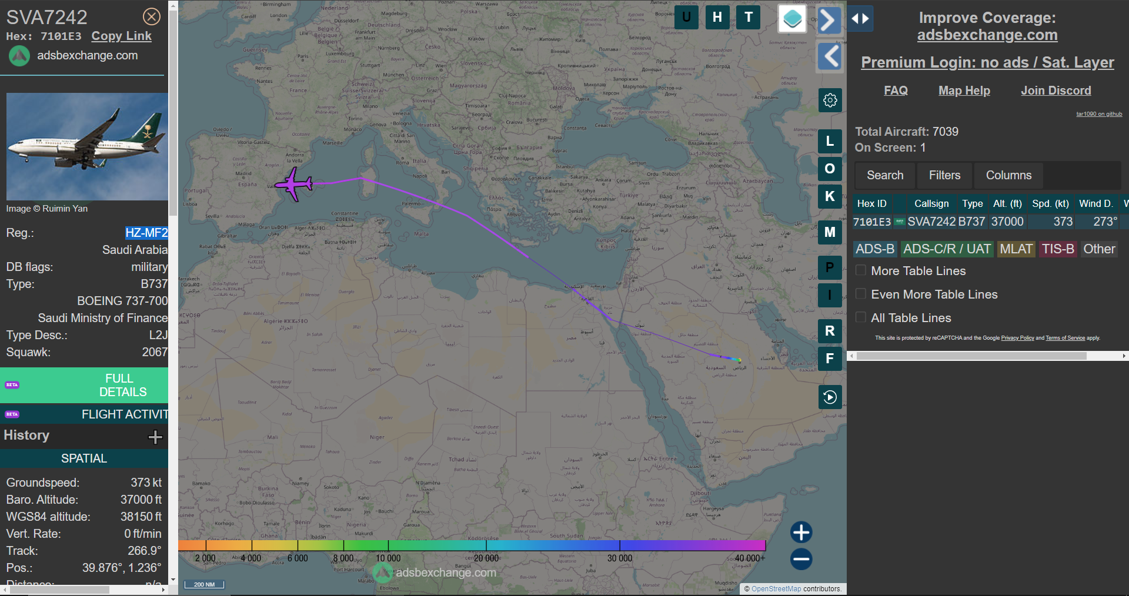This screenshot has height=596, width=1129.
Task: Click the altitude color legend bar
Action: [472, 545]
